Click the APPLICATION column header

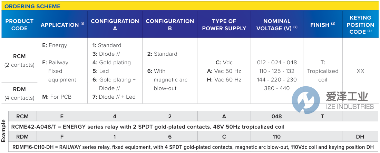point(62,25)
